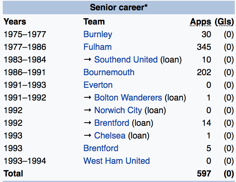Open the Bournemouth team link
Screen dimensions: 236x182
coord(109,72)
